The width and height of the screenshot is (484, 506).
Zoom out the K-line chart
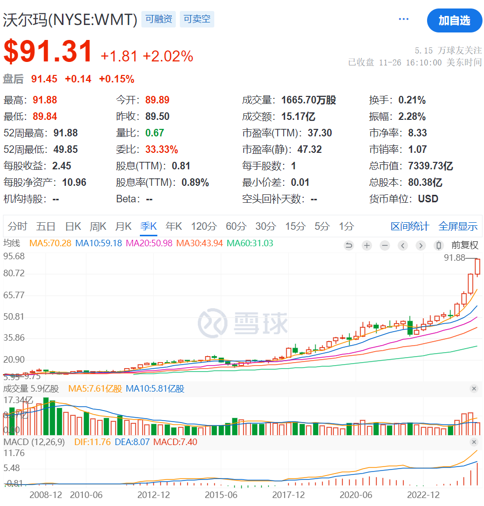point(385,245)
